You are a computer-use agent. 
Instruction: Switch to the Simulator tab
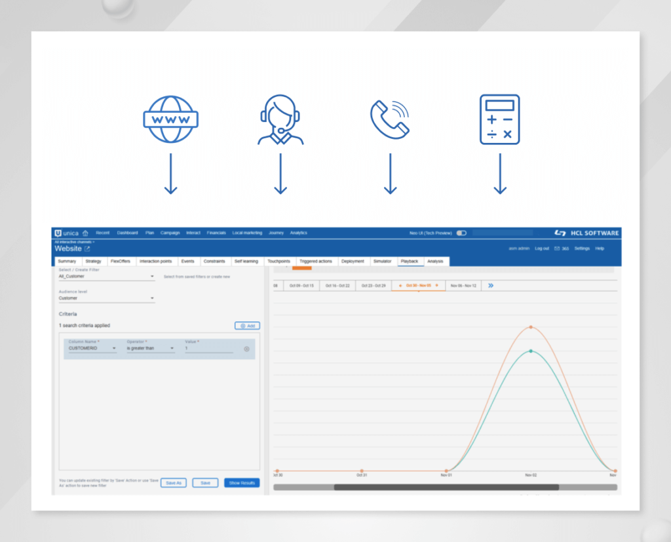point(382,261)
